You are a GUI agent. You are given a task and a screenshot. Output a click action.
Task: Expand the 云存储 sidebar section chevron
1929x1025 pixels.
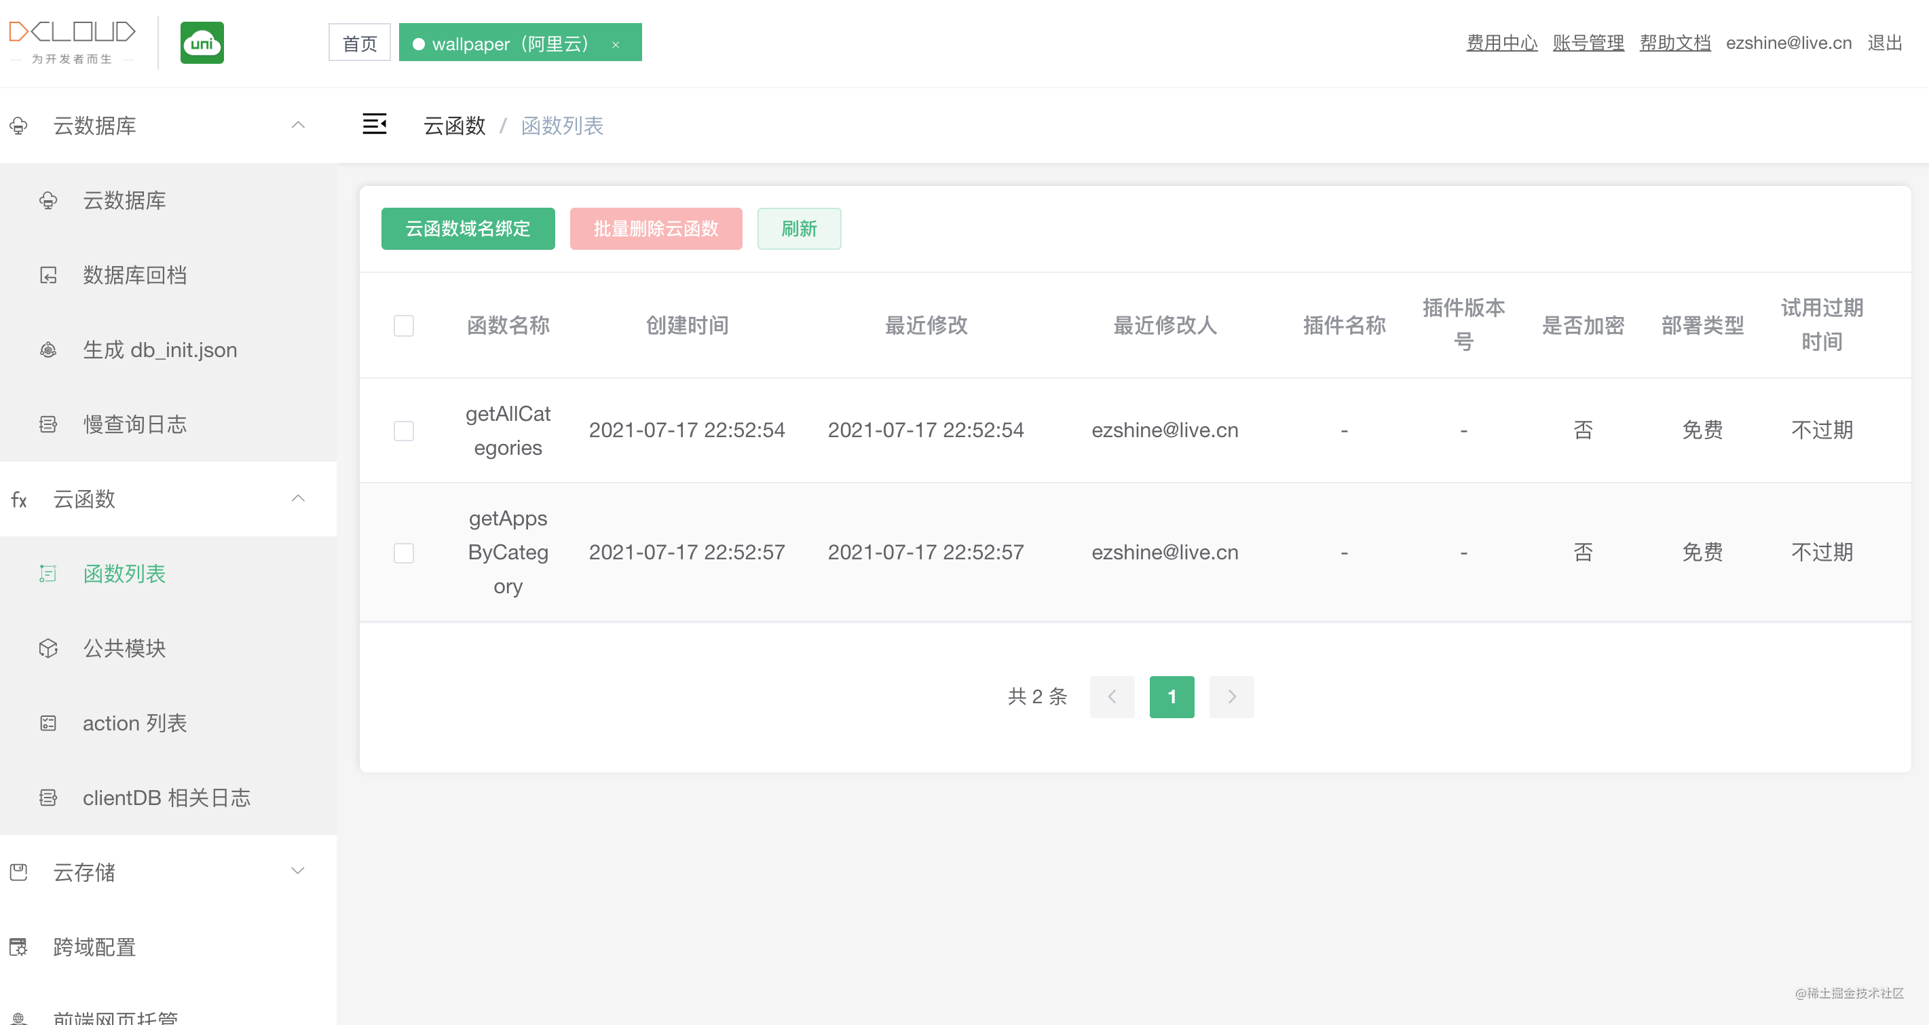298,871
